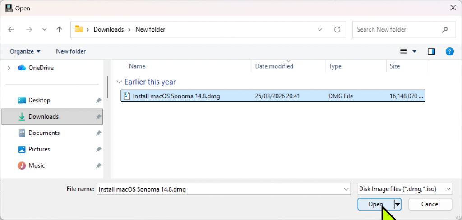Screen dimensions: 462x220
Task: Click the Open button
Action: 376,204
